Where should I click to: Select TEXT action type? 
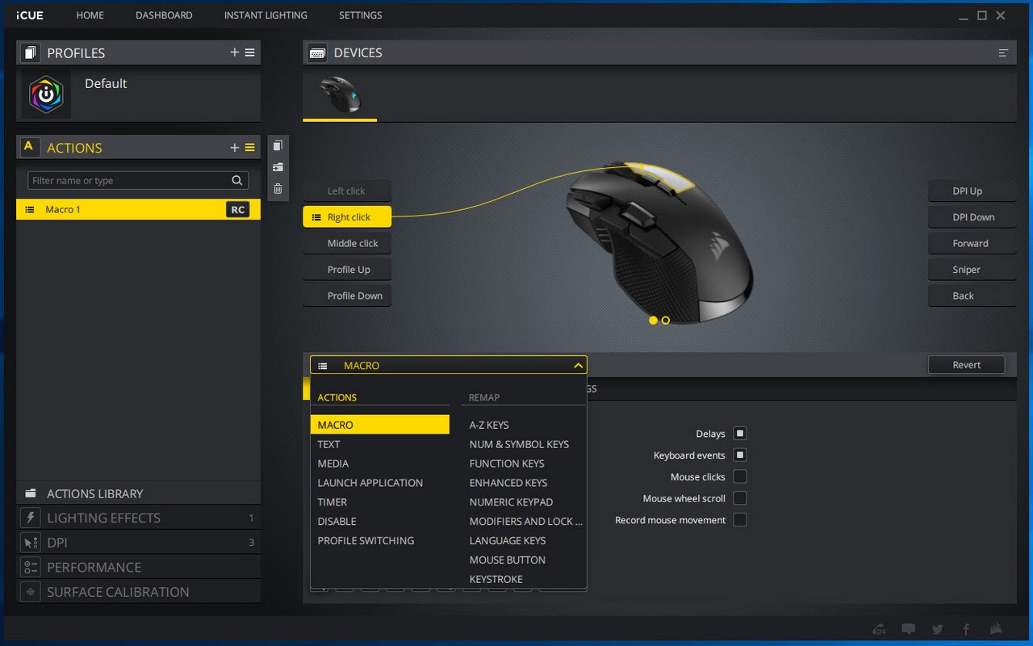(379, 444)
